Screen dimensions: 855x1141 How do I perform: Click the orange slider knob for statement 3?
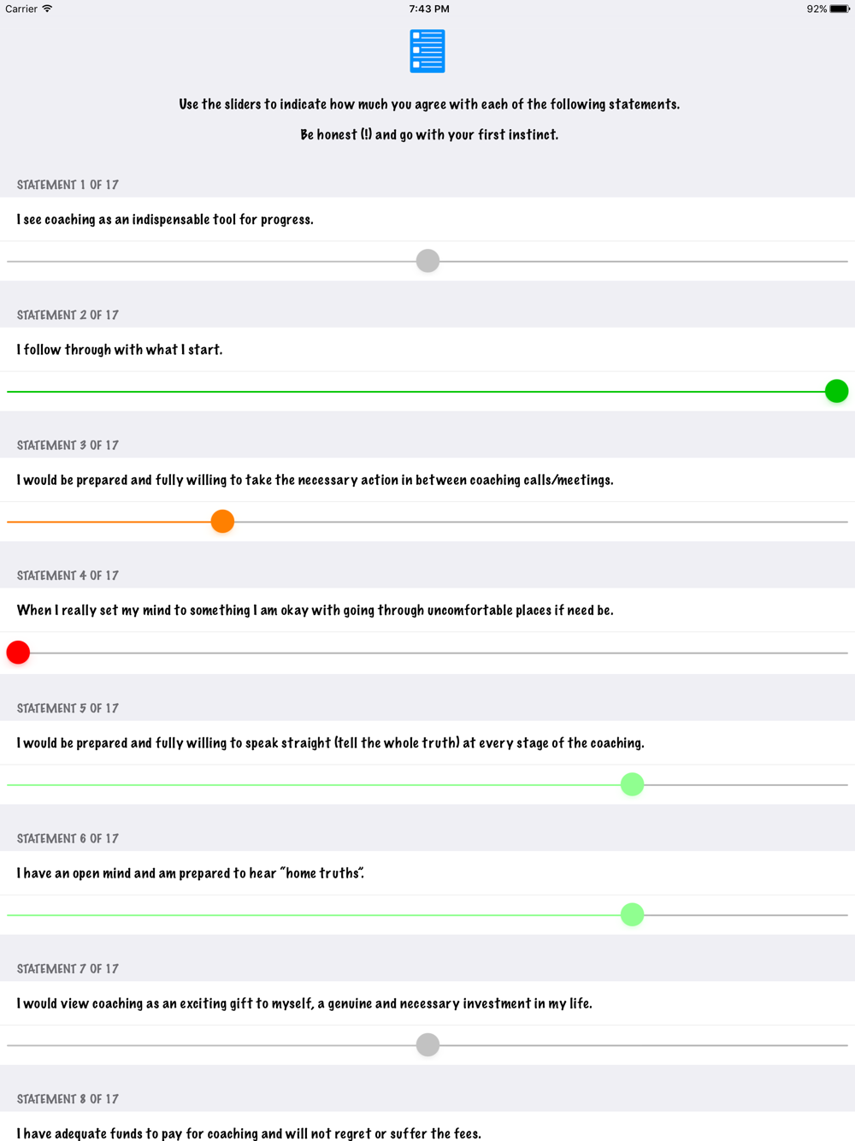[222, 522]
